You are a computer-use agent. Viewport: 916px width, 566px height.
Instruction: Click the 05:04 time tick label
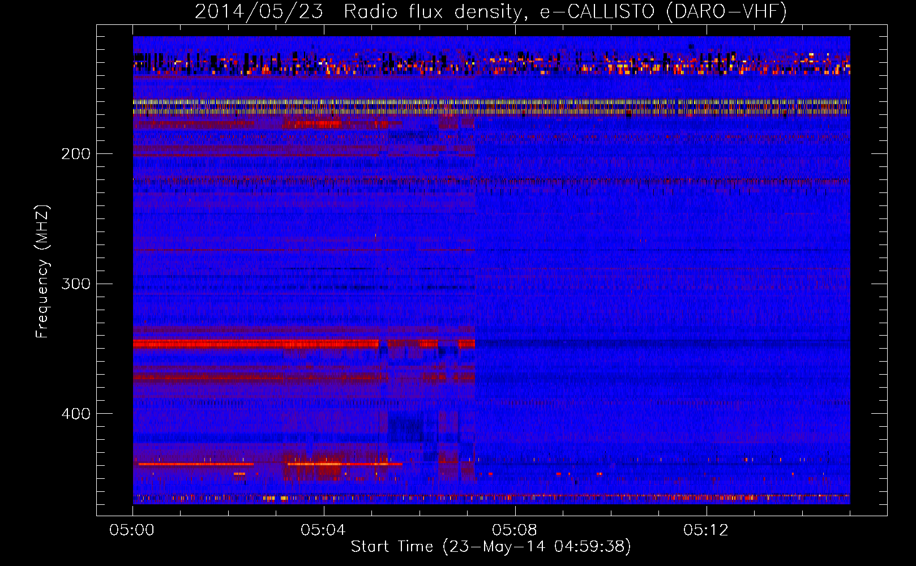[x=323, y=530]
